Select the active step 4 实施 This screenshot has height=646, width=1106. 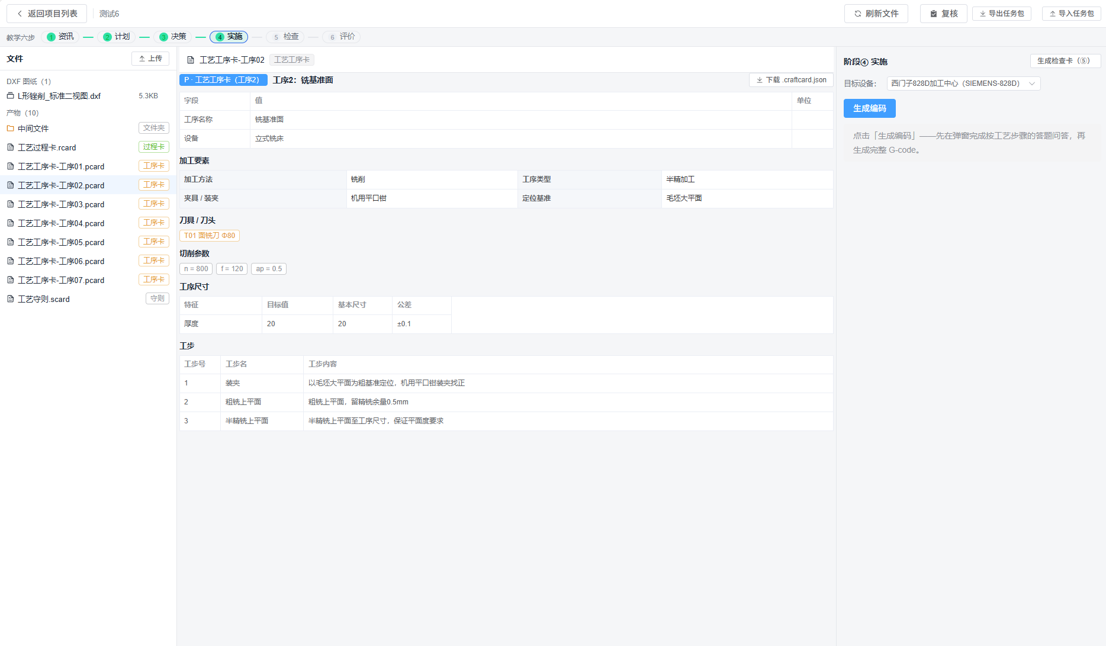pos(229,37)
